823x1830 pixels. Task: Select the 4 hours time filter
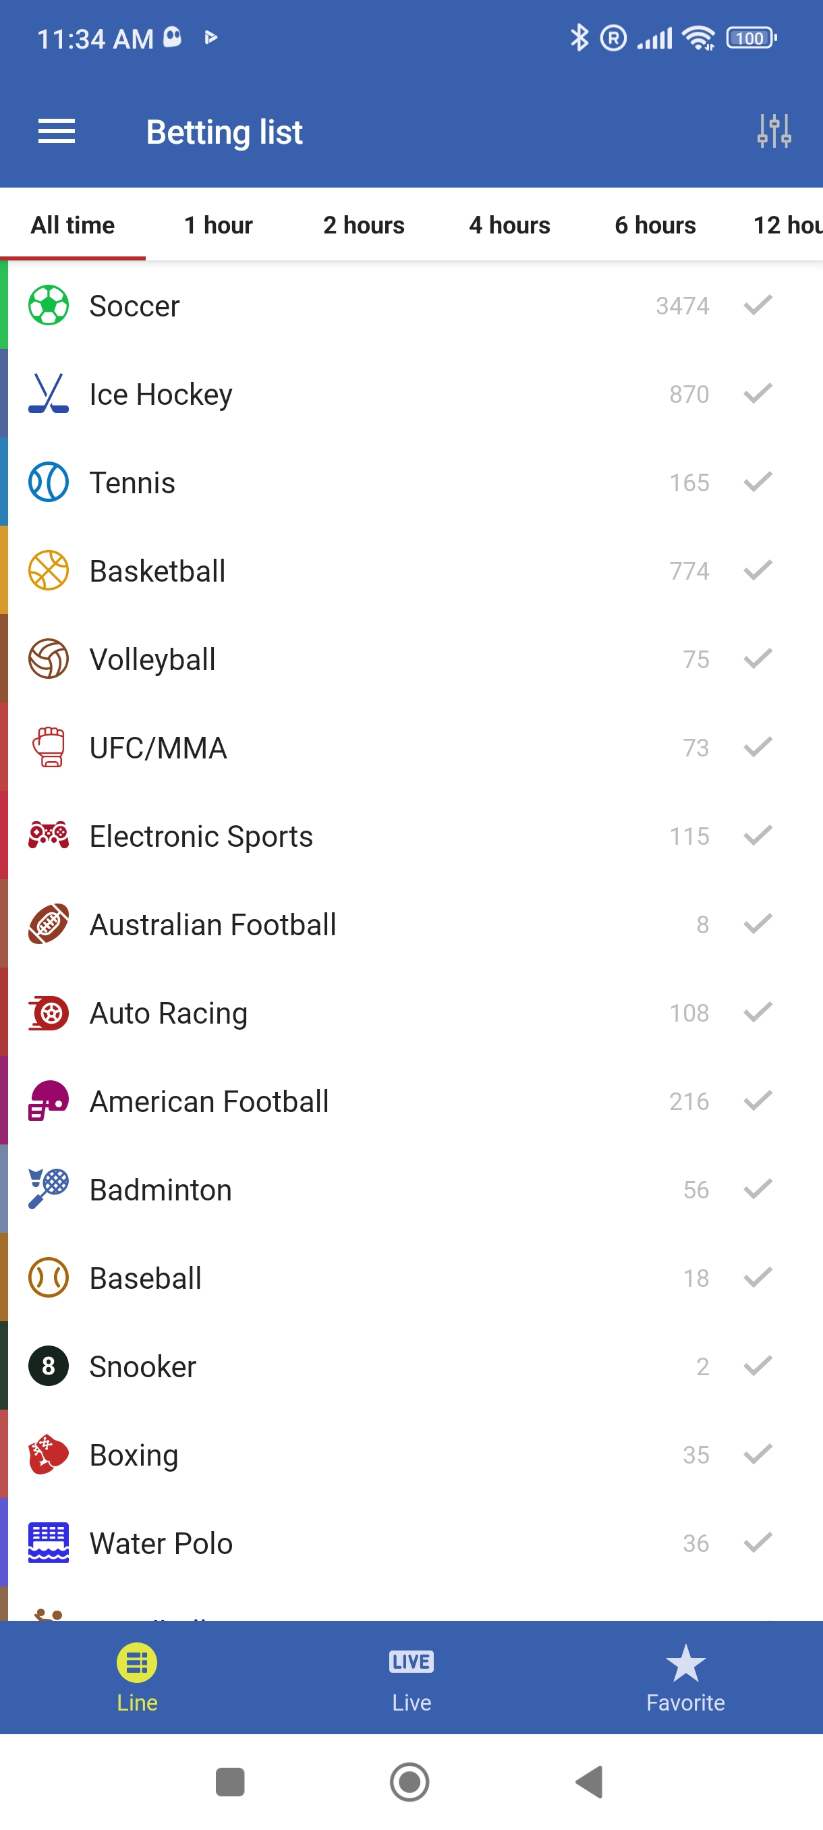[509, 225]
